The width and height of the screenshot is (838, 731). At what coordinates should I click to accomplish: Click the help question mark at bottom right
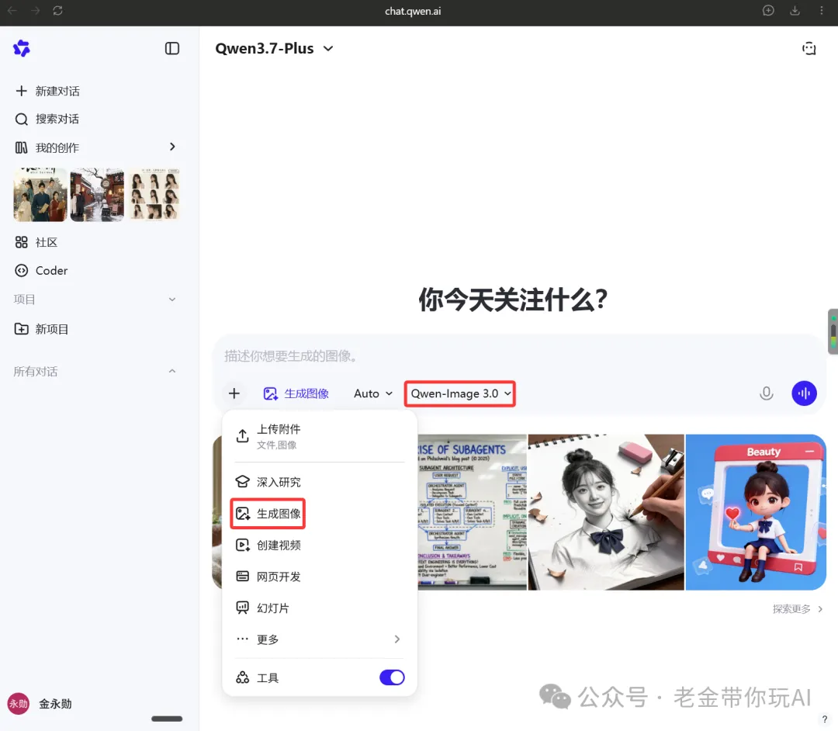[x=825, y=719]
